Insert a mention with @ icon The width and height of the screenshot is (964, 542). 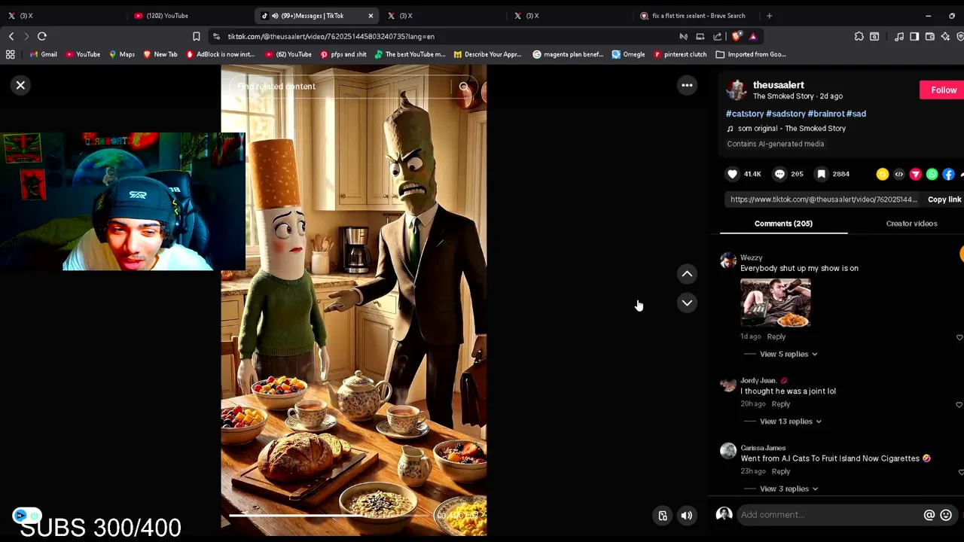click(929, 515)
